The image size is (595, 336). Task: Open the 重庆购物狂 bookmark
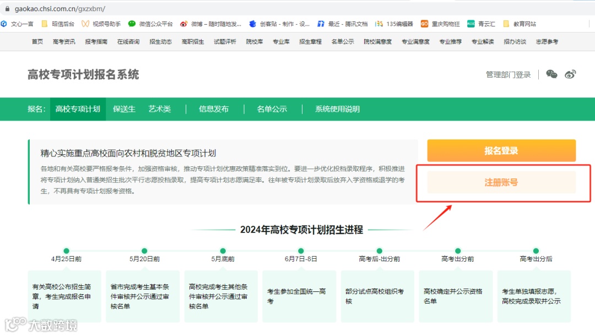[441, 24]
